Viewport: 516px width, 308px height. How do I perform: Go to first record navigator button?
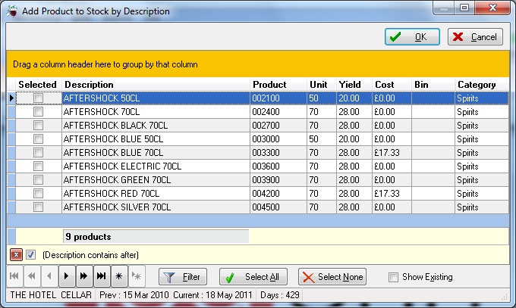(x=14, y=276)
